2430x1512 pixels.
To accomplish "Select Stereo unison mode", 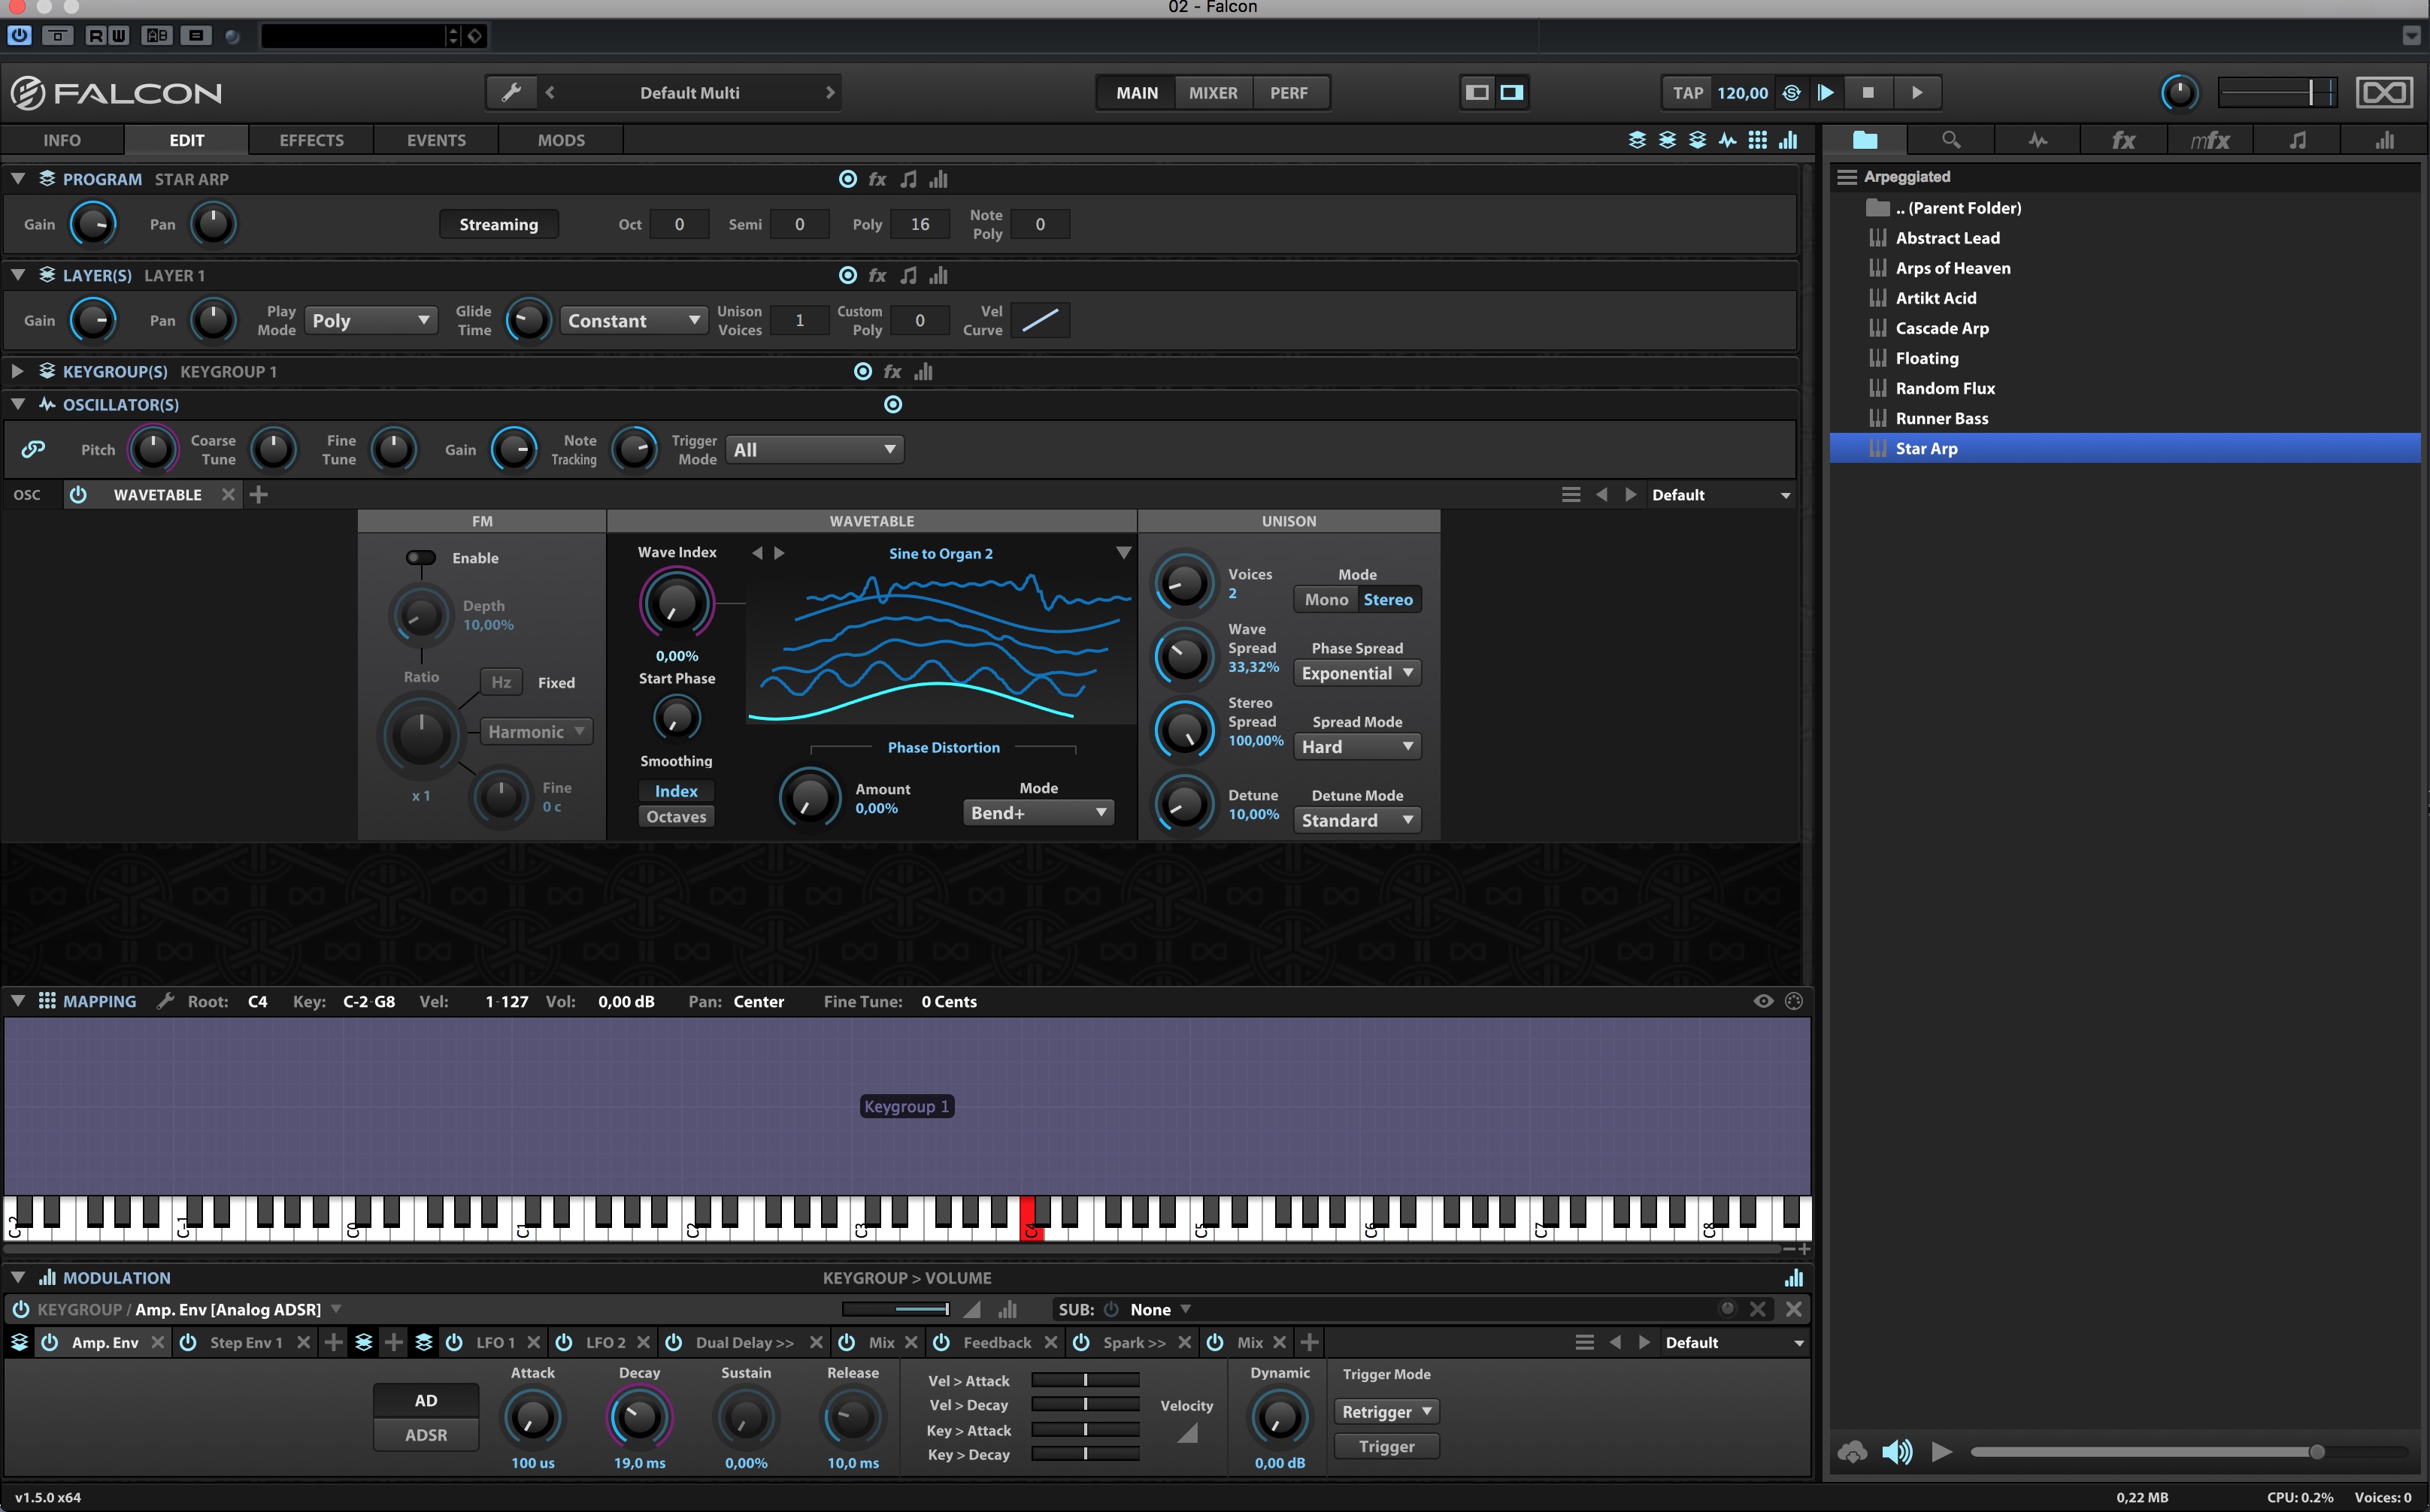I will coord(1388,600).
